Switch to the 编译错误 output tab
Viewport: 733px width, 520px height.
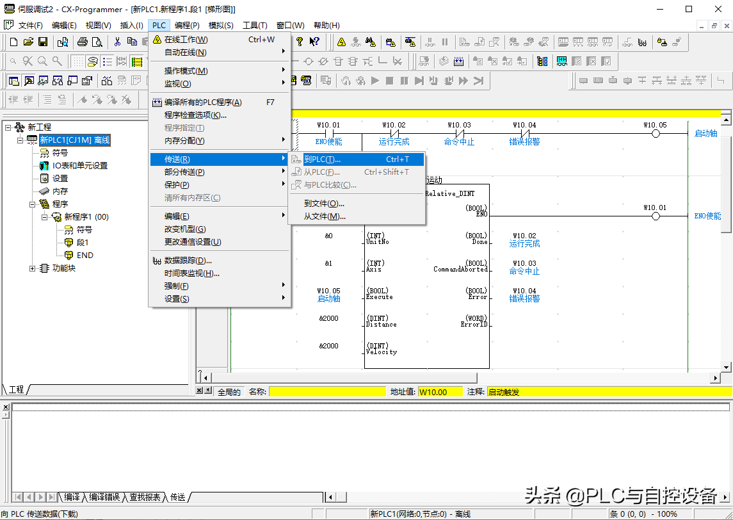pos(104,497)
